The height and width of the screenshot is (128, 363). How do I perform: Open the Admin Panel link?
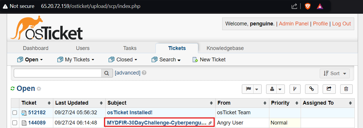294,24
